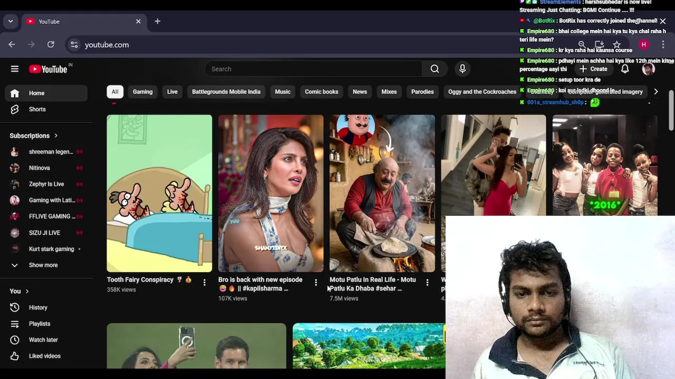Open options for Bro is back video
The width and height of the screenshot is (675, 379).
click(x=315, y=283)
